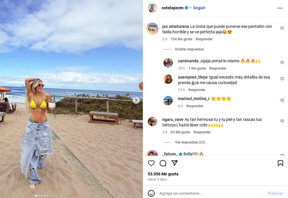Select second carousel dot indicator
Image resolution: width=288 pixels, height=198 pixels.
39,196
